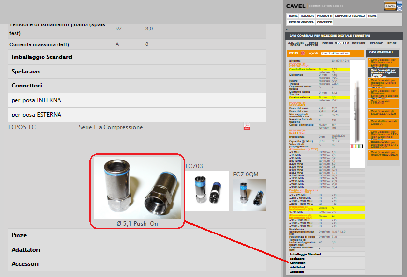Image resolution: width=407 pixels, height=277 pixels.
Task: Click the 'Corrente massima (Ieff)' row label
Action: tap(39, 44)
